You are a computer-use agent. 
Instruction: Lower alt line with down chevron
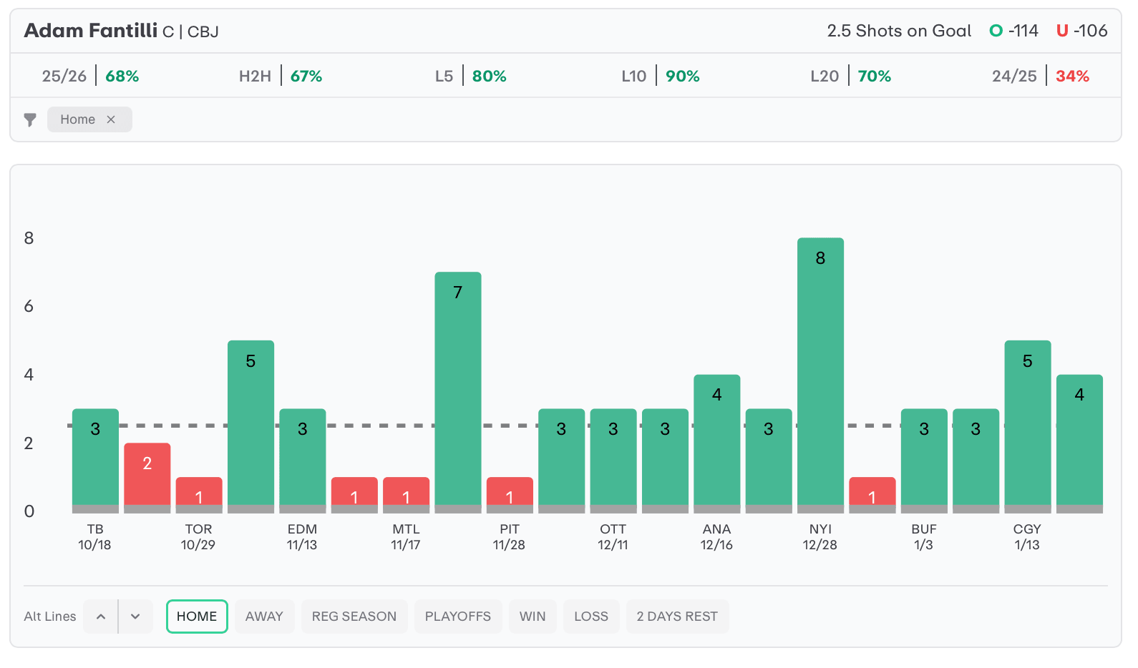135,617
